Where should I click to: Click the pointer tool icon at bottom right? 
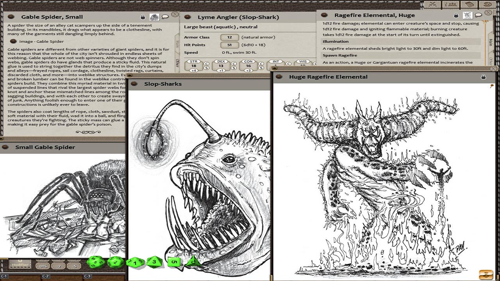point(486,275)
